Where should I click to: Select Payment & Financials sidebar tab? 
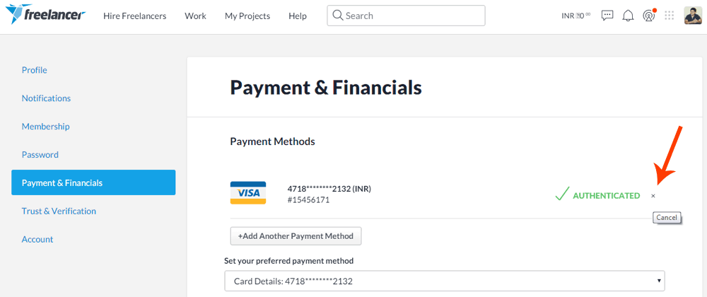coord(93,182)
